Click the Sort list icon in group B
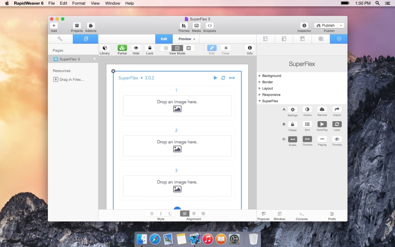 point(307,124)
